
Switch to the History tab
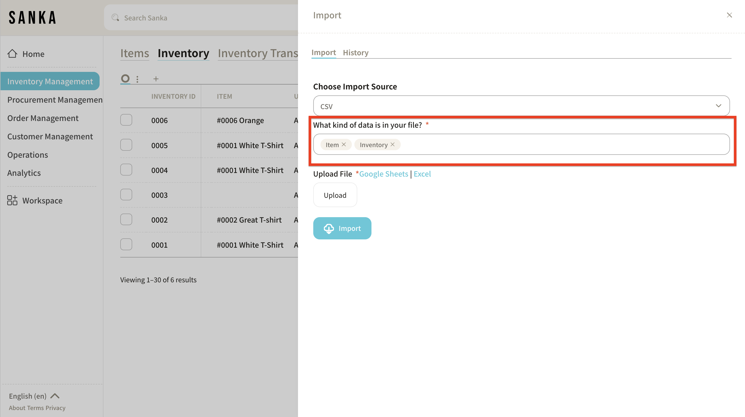(x=355, y=52)
